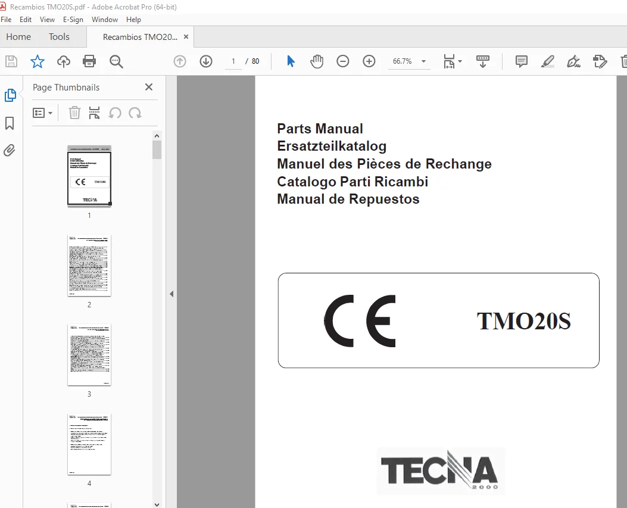Add bookmark star icon in toolbar
Screen dimensions: 627x508
[x=37, y=61]
